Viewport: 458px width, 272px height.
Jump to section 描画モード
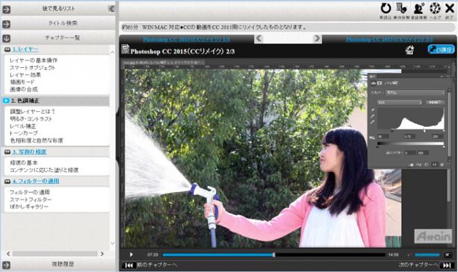[x=22, y=82]
